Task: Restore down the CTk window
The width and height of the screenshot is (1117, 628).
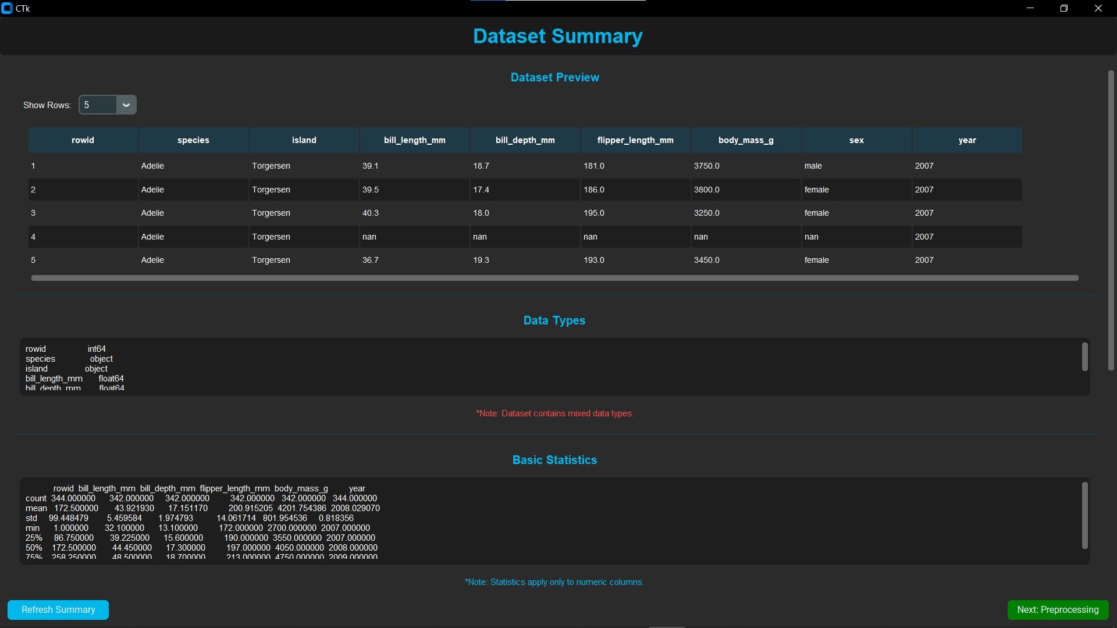Action: click(x=1064, y=8)
